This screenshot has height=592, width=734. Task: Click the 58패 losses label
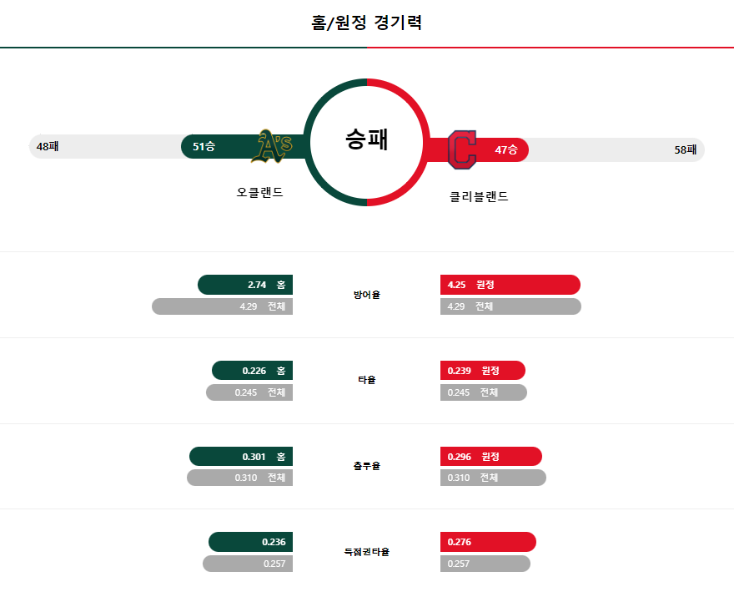(x=686, y=150)
